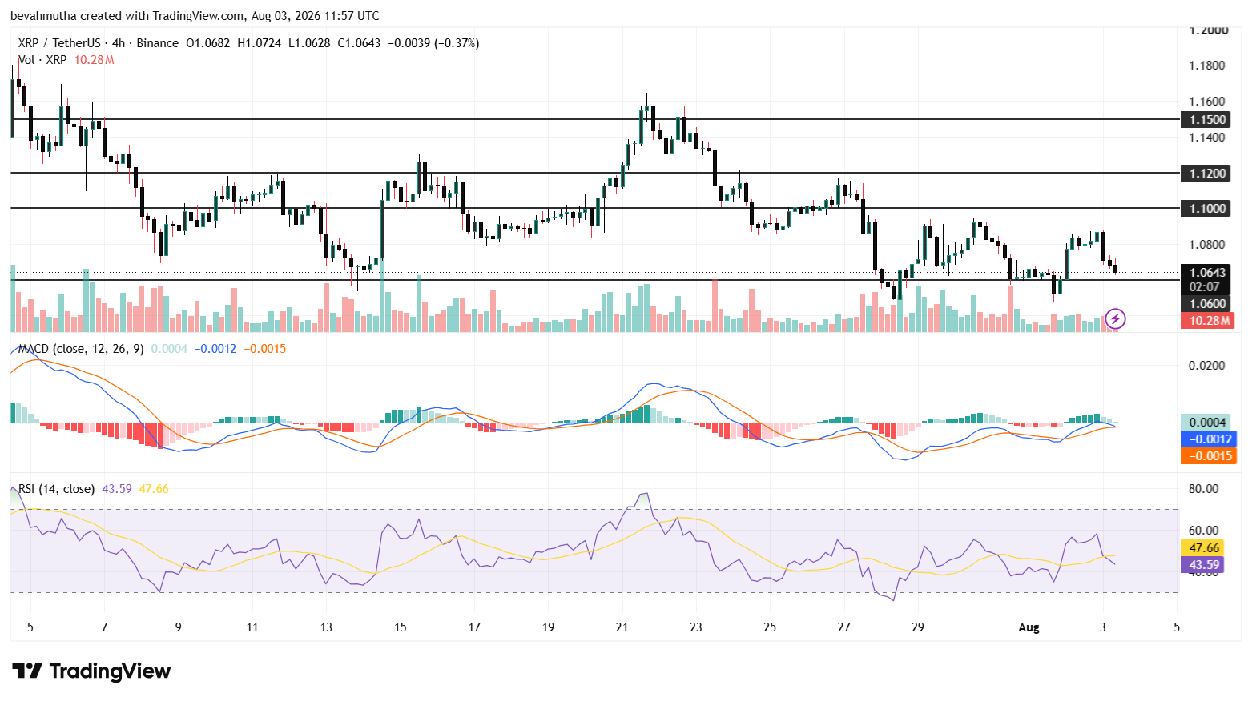Click the yellow 47.66 RSI axis tag

click(x=1203, y=548)
